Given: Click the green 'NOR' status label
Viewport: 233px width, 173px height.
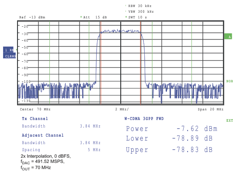Looking at the screenshot, I should (230, 81).
